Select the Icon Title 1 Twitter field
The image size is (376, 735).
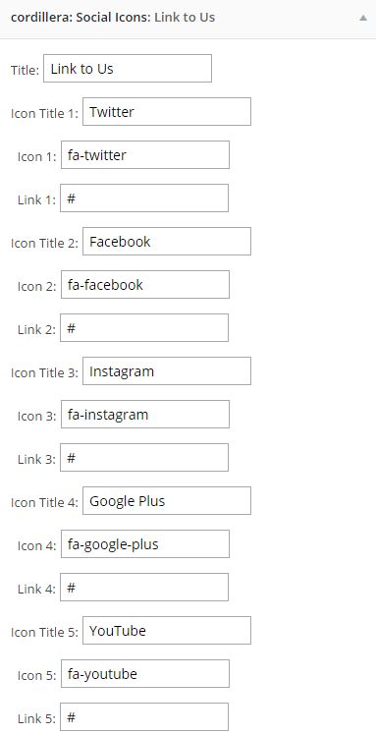click(x=167, y=112)
